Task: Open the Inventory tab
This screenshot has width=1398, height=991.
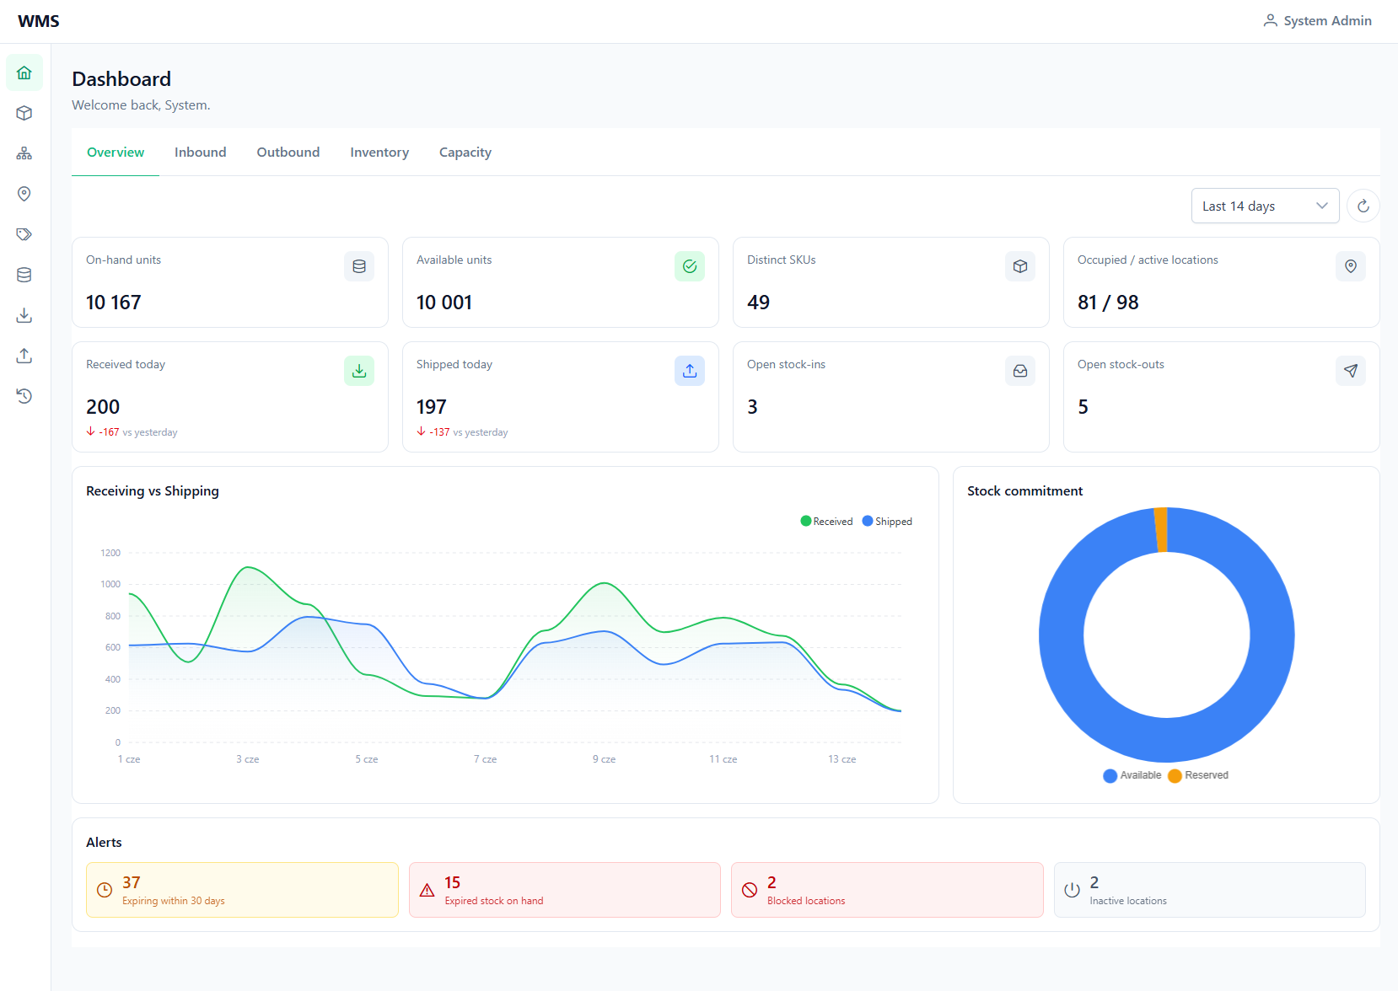Action: [x=379, y=153]
